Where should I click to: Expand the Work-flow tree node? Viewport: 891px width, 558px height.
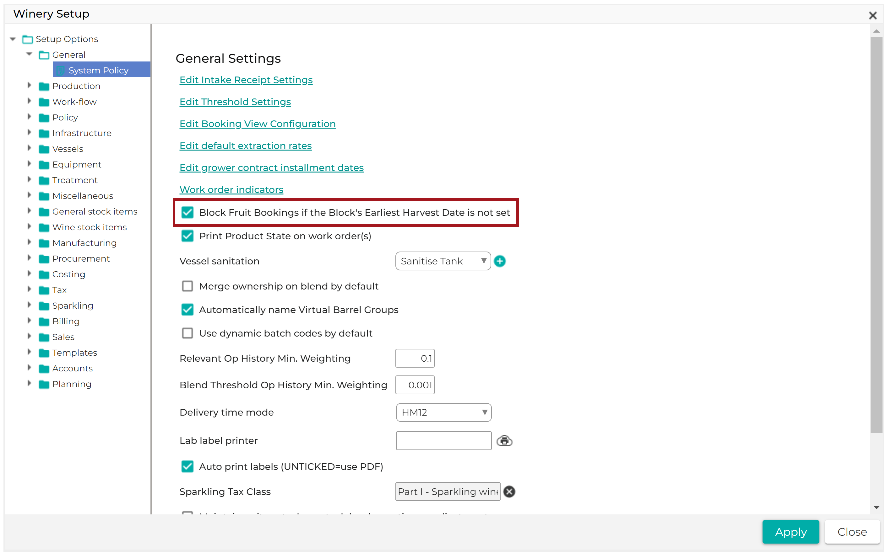pos(29,101)
